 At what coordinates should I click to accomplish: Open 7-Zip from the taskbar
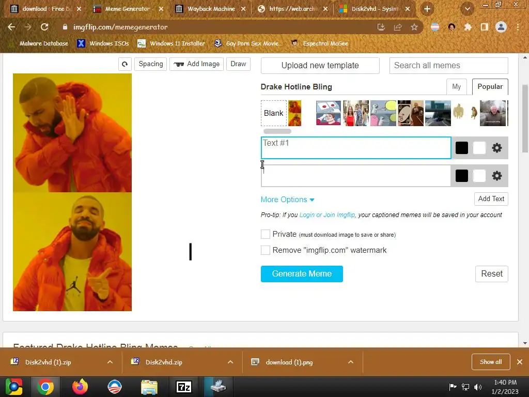(184, 387)
